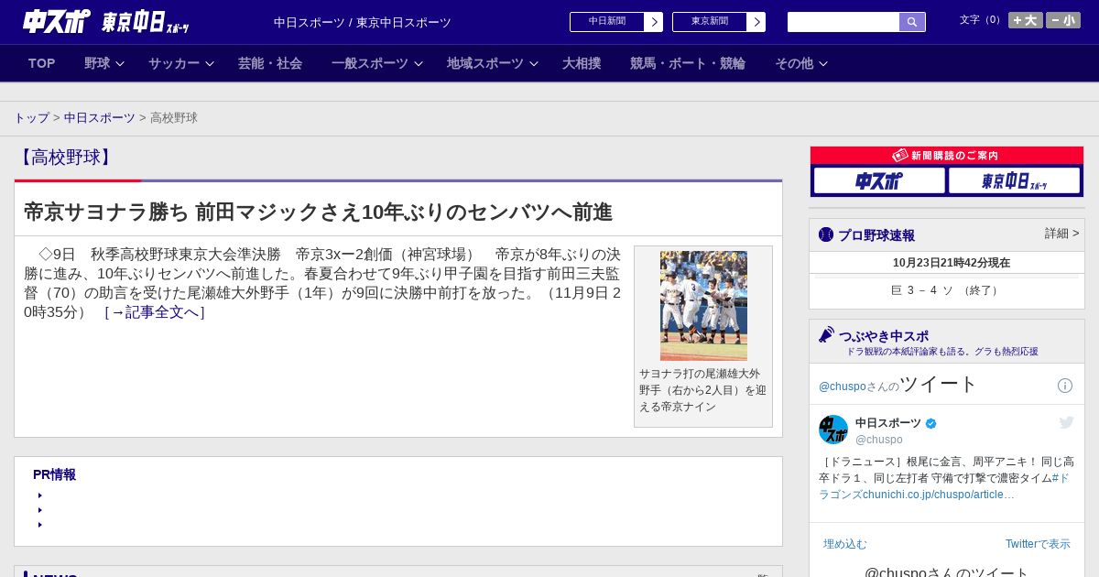Click the magnifier search button

coord(912,22)
